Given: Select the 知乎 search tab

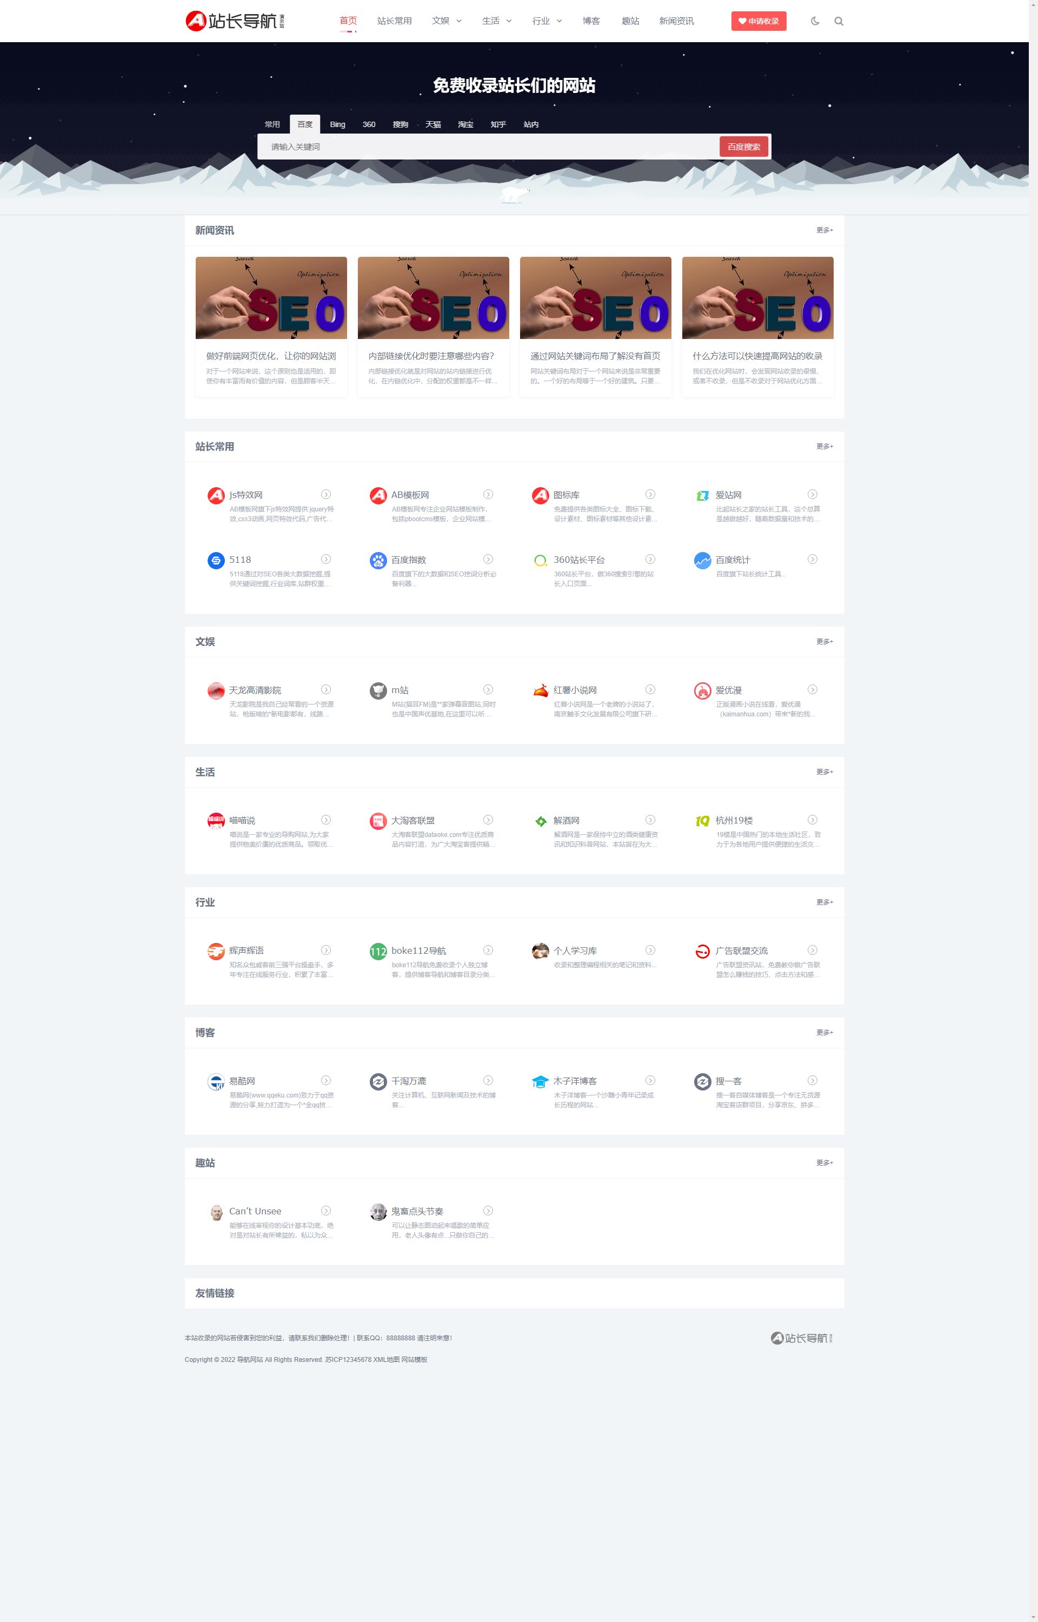Looking at the screenshot, I should tap(498, 124).
